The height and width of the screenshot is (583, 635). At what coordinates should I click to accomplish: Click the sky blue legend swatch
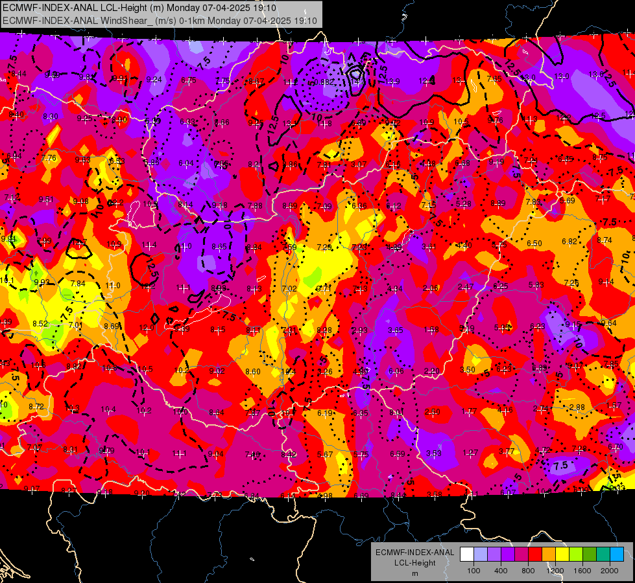(x=617, y=554)
